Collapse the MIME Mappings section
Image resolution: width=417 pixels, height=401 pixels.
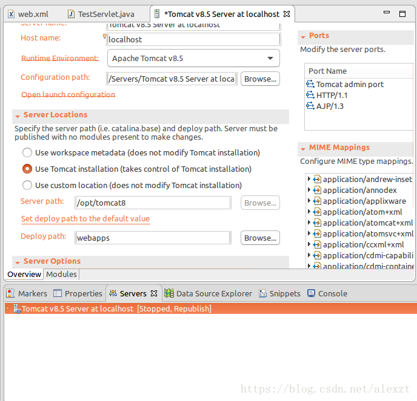[x=303, y=149]
